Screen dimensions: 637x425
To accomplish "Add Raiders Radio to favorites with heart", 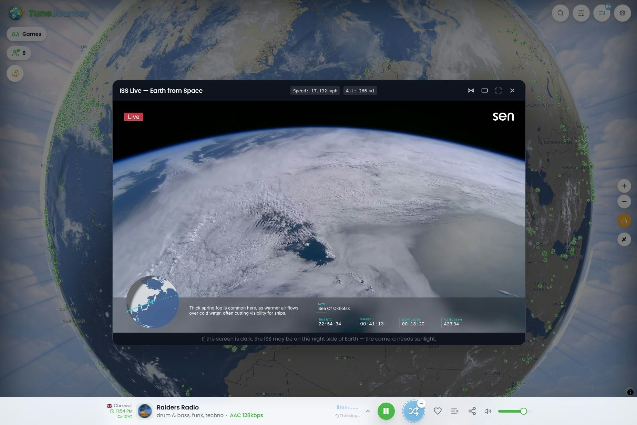I will point(438,411).
